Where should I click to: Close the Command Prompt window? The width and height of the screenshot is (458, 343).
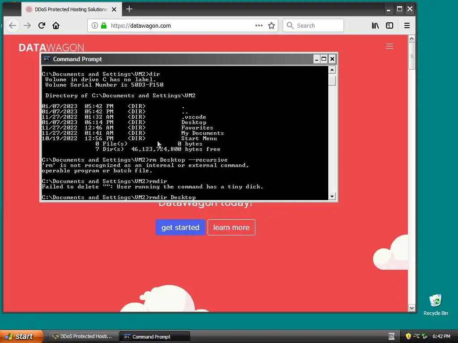332,59
